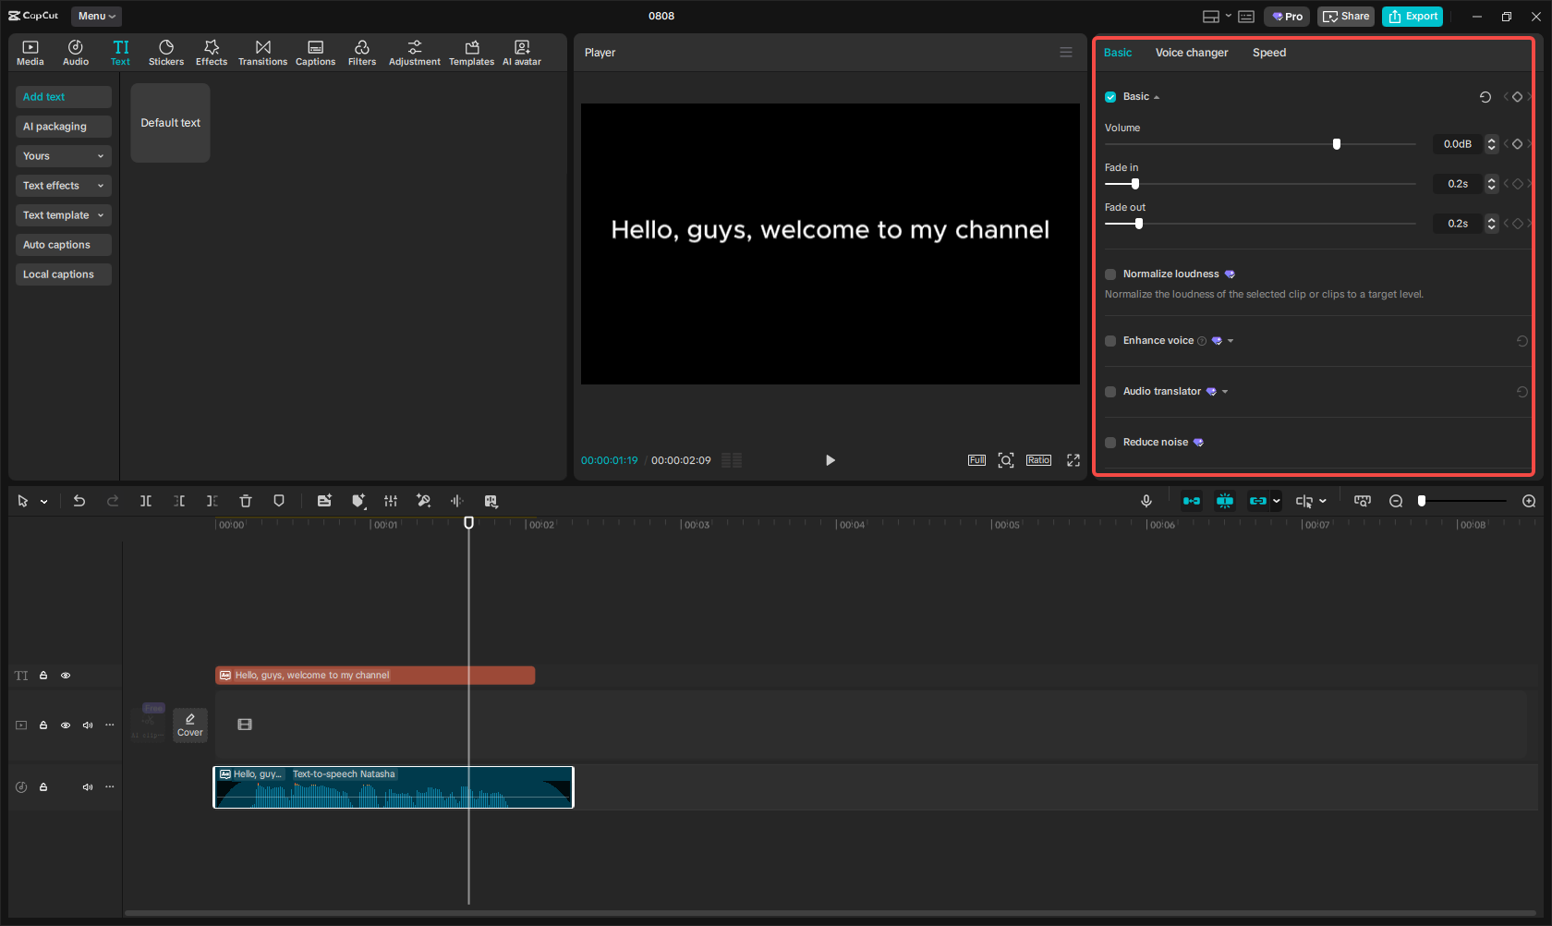
Task: Click the split clip tool icon
Action: pos(146,501)
